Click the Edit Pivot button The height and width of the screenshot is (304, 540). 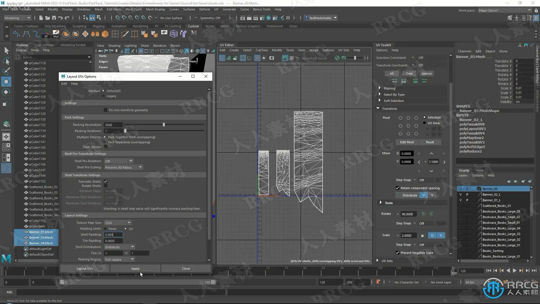tap(407, 142)
